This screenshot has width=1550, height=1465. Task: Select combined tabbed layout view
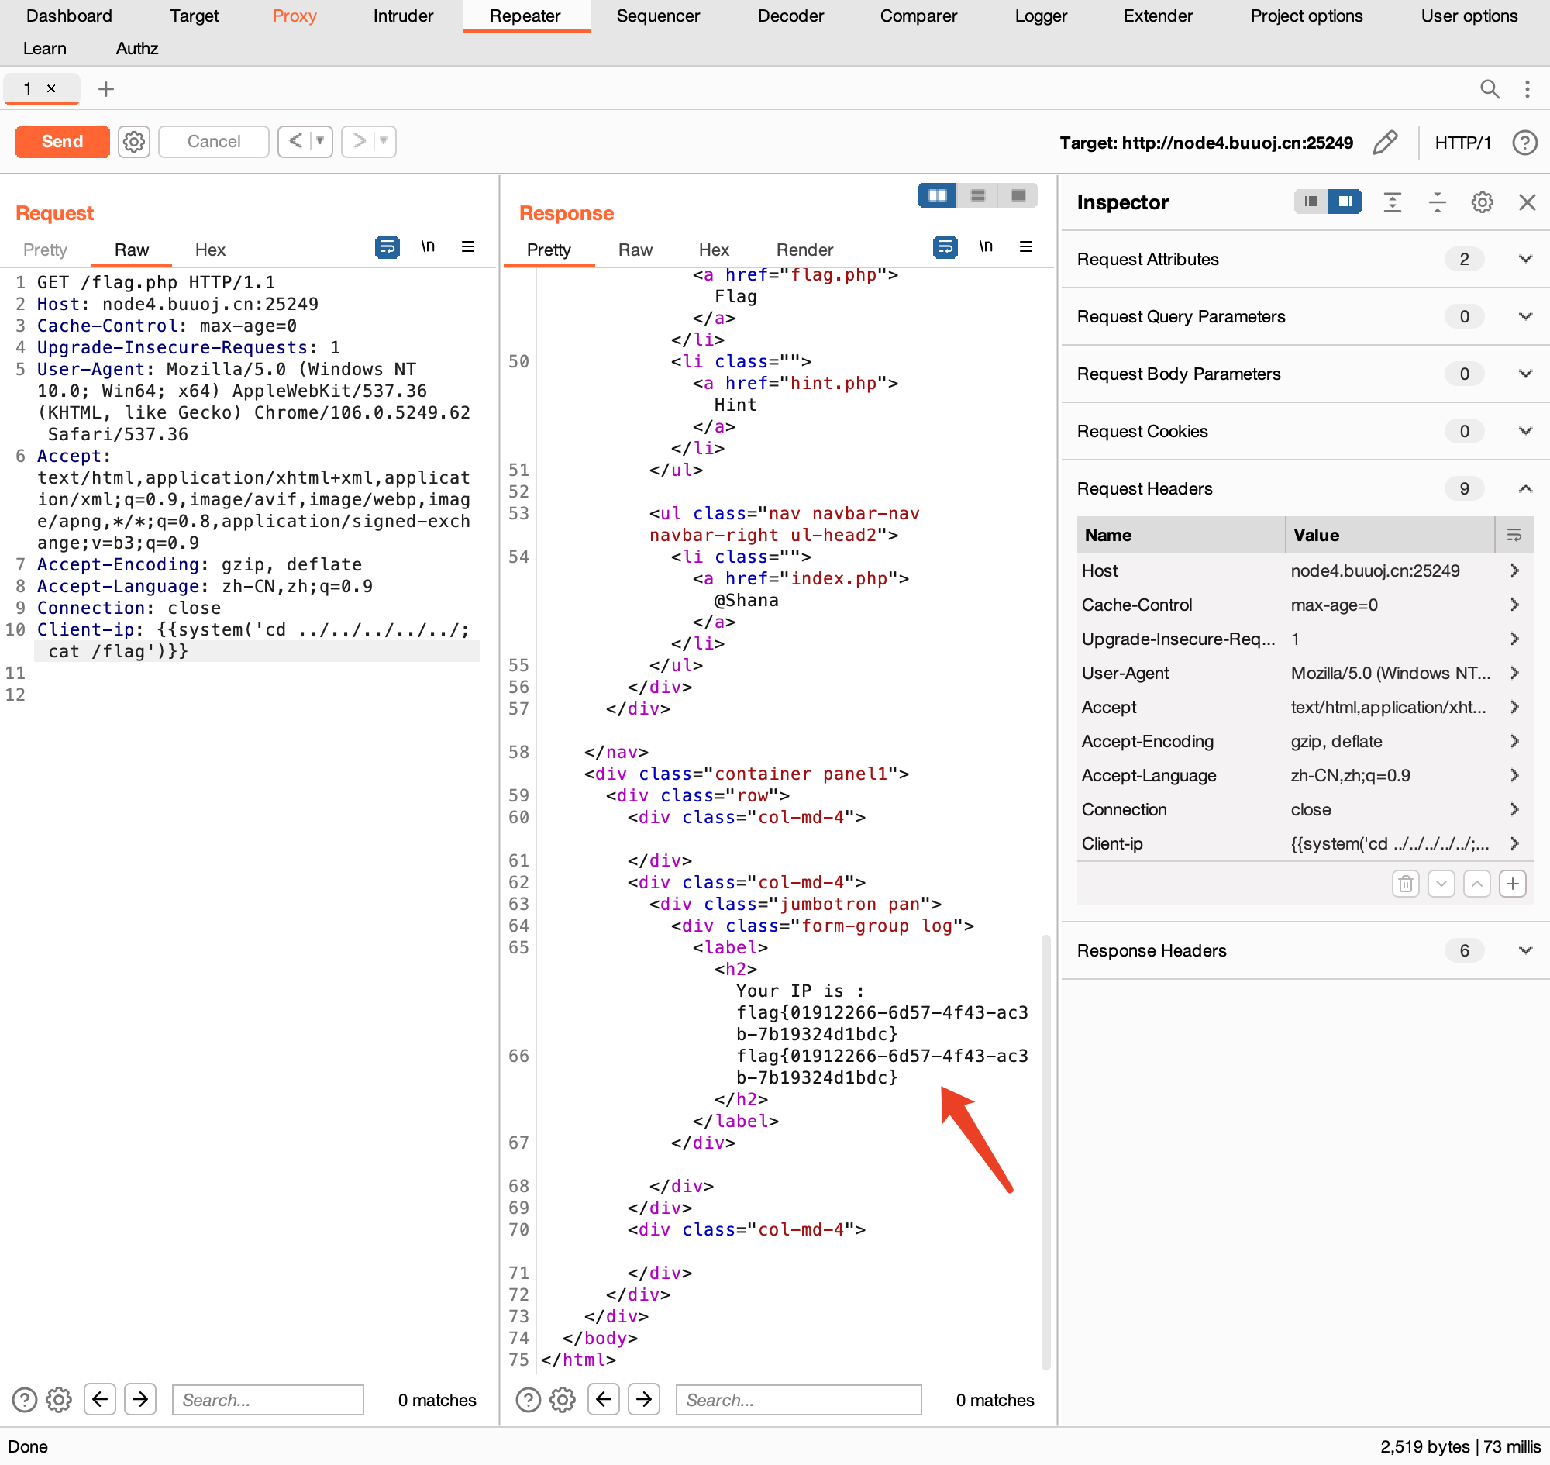(x=1018, y=195)
